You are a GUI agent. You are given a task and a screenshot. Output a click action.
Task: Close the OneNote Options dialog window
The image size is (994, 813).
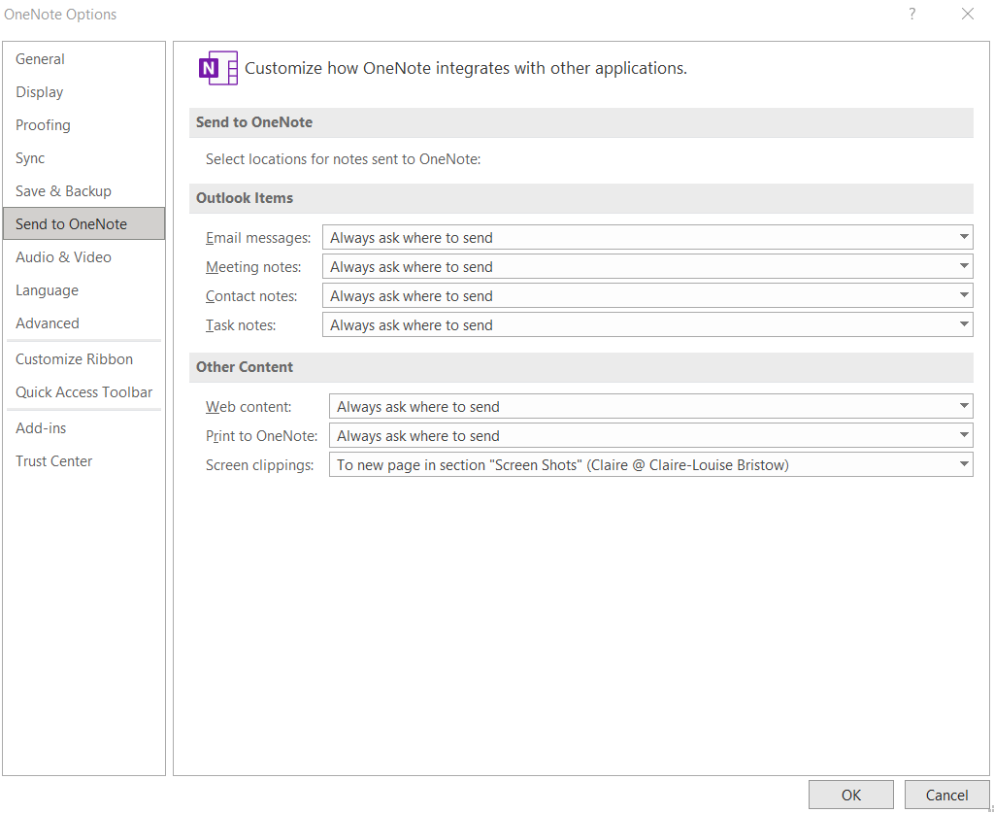967,14
